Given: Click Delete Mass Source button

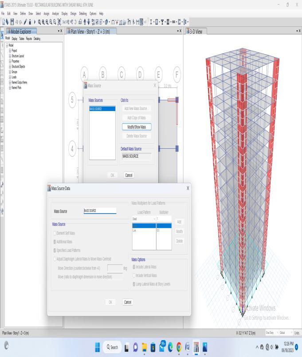Looking at the screenshot, I should tap(137, 136).
